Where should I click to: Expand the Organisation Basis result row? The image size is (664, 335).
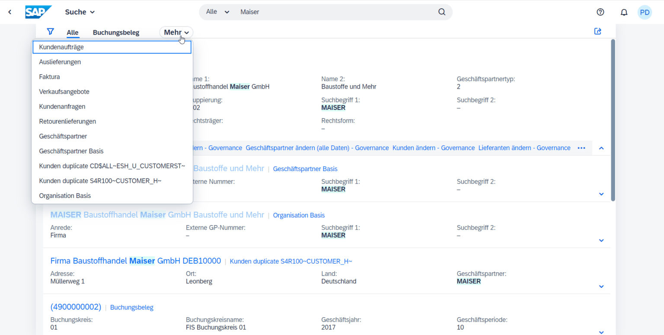coord(601,240)
